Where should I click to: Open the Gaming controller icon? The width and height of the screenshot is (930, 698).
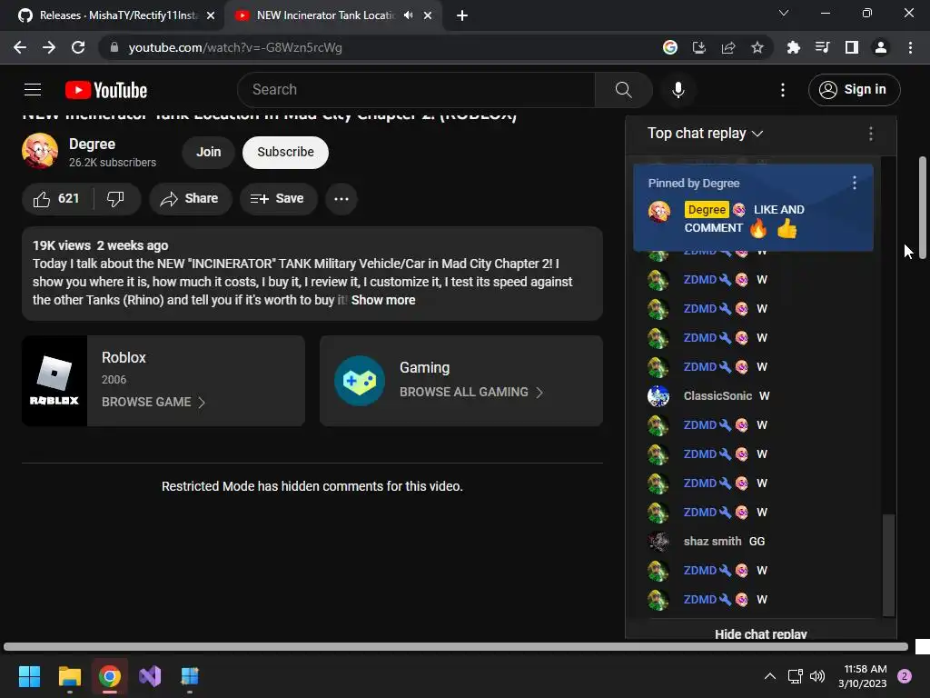coord(359,381)
